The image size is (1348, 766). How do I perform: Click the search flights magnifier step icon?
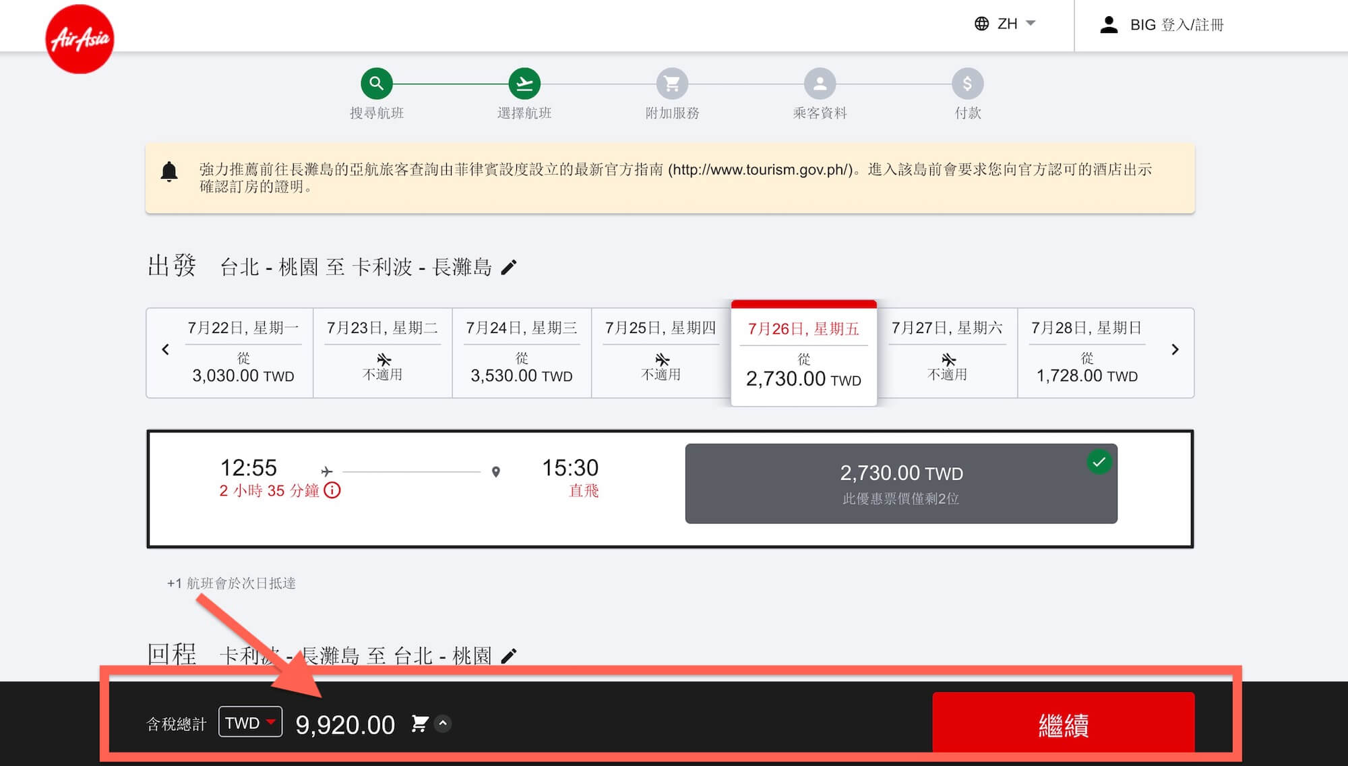pos(376,84)
